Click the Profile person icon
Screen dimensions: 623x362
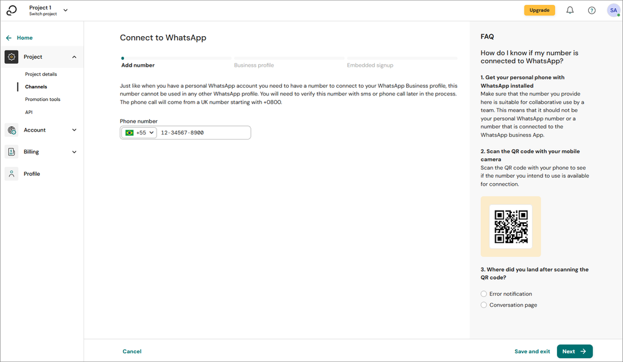coord(12,174)
